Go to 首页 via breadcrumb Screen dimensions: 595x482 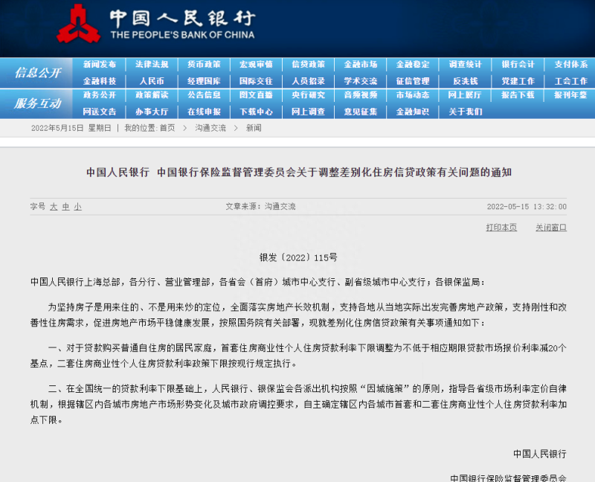167,128
